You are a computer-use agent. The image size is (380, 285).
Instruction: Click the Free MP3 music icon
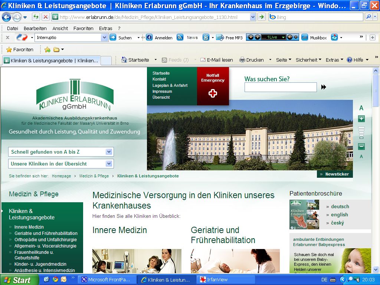(220, 37)
